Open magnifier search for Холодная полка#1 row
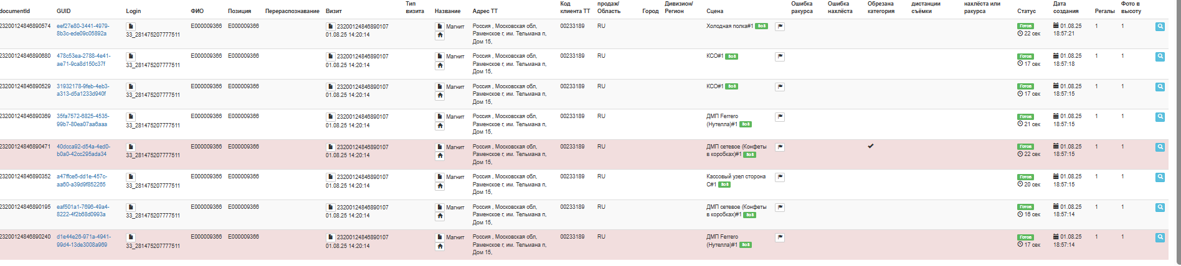Screen dimensions: 1181x266 tap(1160, 27)
